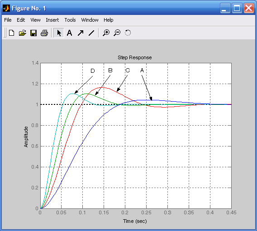The height and width of the screenshot is (231, 257).
Task: Select the Insert Arrow tool
Action: click(x=81, y=33)
